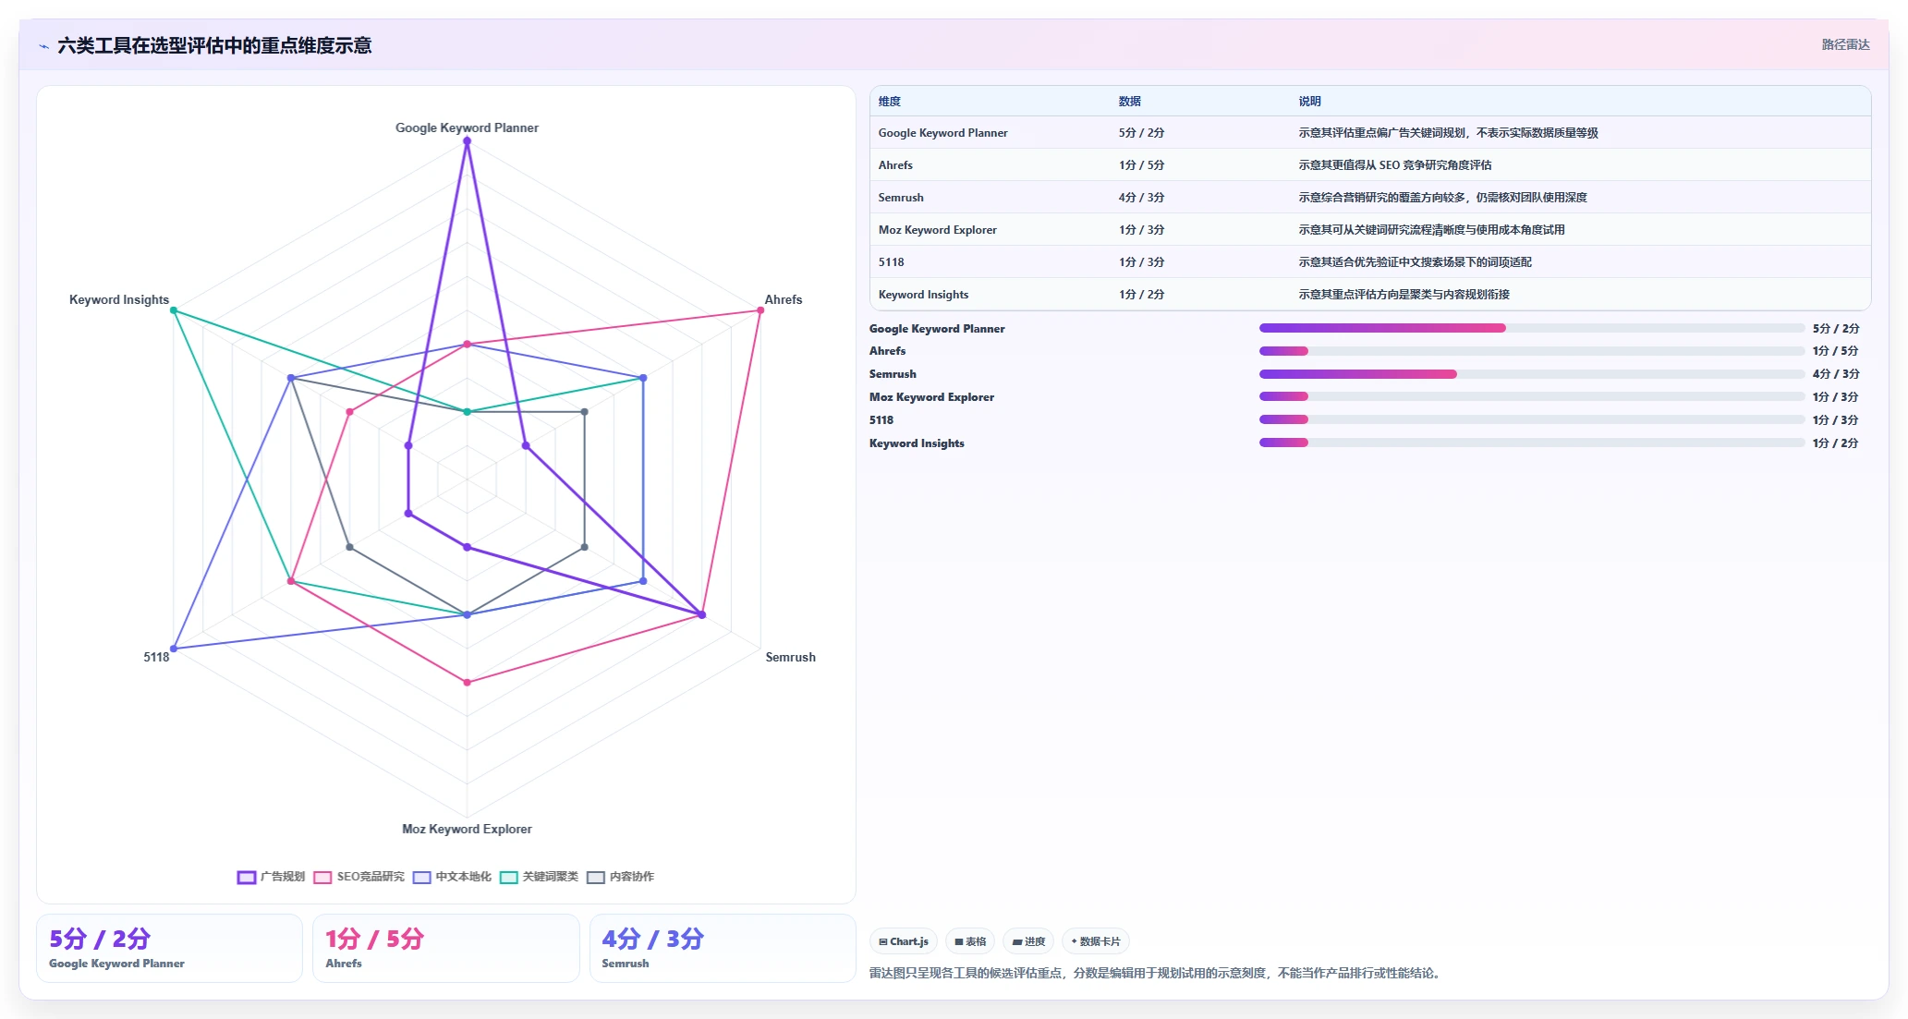Click teal data point at Keyword Insights vertex
Screen dimensions: 1908x1019
(173, 310)
